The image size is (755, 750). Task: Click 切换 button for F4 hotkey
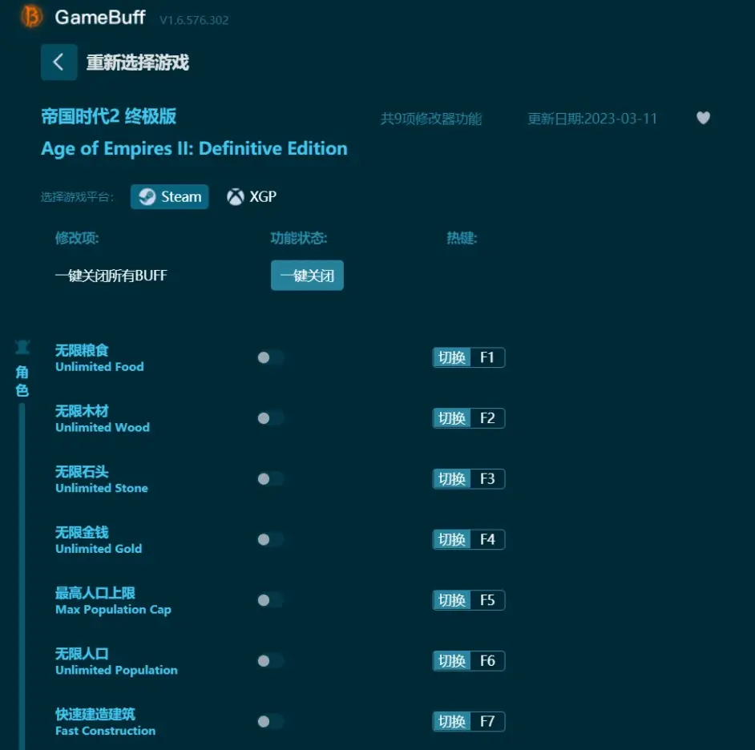click(x=452, y=539)
